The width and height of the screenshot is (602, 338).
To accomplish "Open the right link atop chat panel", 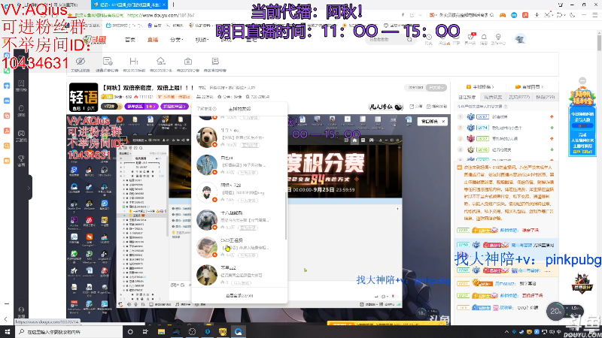I will coord(530,86).
